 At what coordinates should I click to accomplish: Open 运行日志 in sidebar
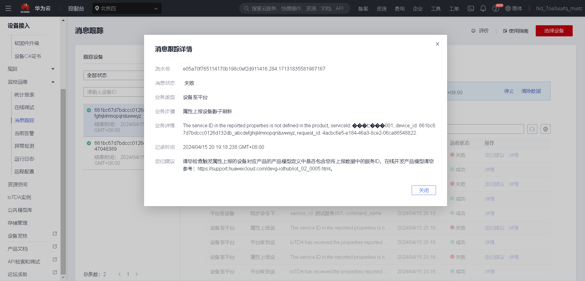pos(24,159)
